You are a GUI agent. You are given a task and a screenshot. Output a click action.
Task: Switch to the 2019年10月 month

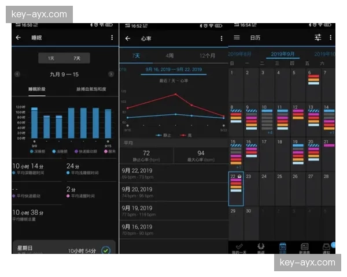click(324, 54)
